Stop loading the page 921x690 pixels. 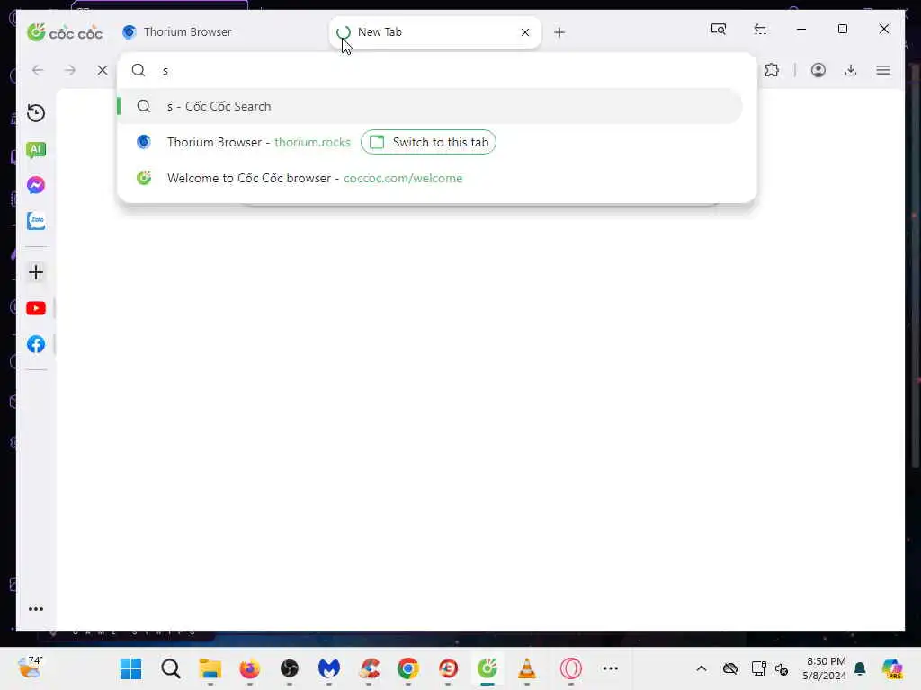(x=103, y=70)
